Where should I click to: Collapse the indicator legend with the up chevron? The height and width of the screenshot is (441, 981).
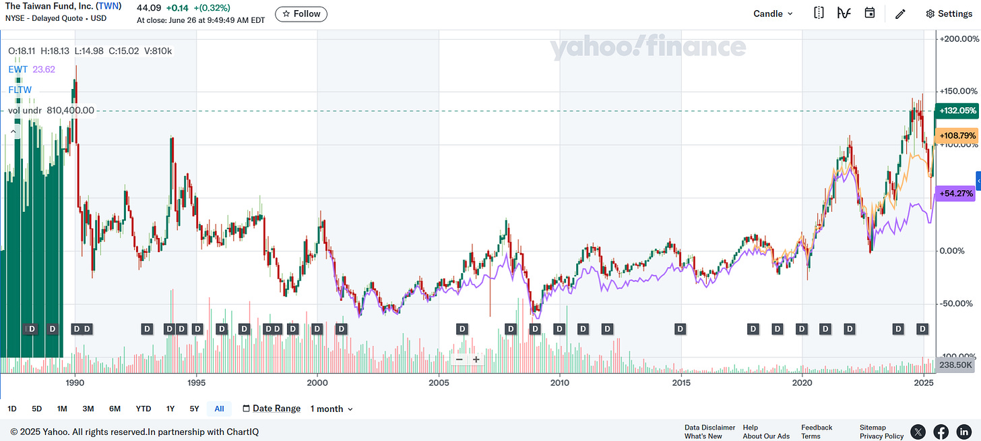pyautogui.click(x=12, y=132)
